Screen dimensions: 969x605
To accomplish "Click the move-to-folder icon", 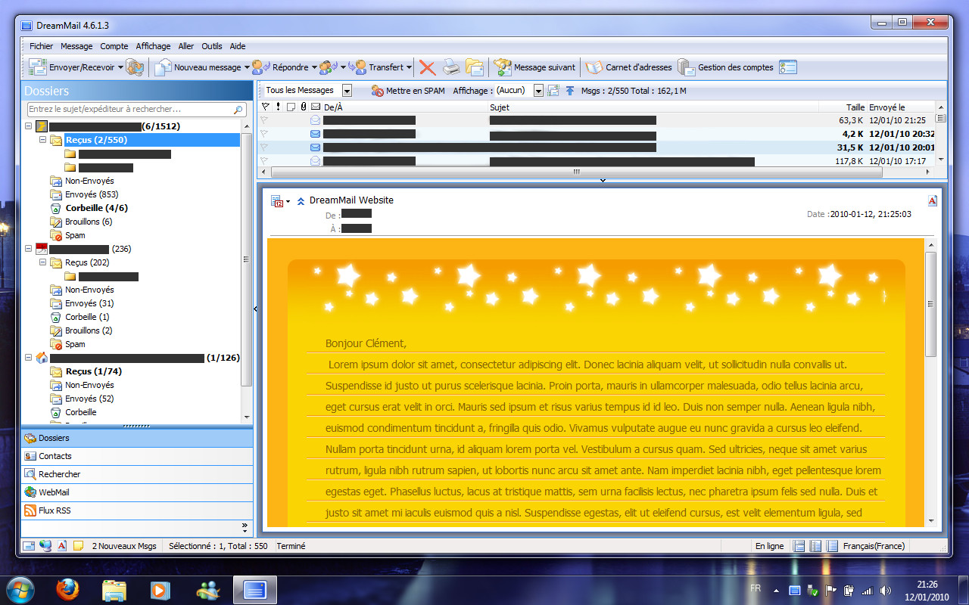I will 475,67.
